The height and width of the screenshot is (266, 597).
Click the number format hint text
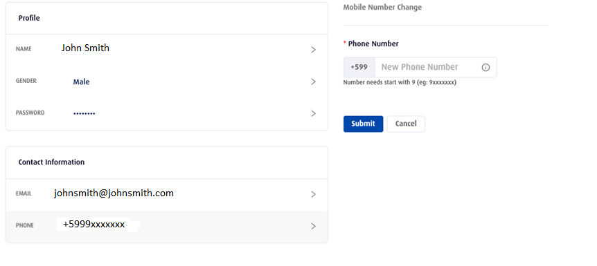tap(400, 82)
